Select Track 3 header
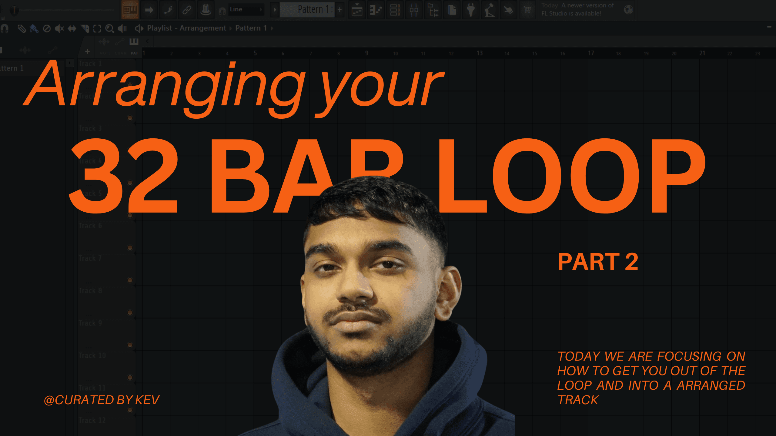Screen dimensions: 776x436 pos(106,140)
